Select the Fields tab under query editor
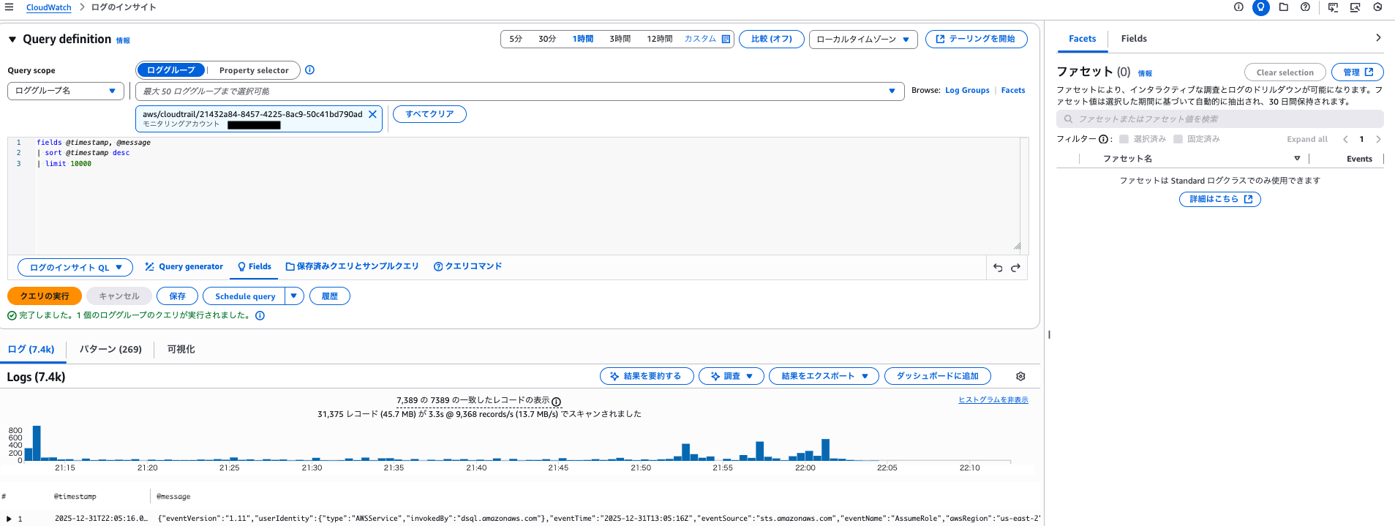Screen dimensions: 1395x526 255,267
